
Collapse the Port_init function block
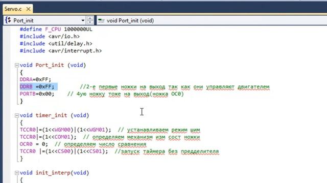(17, 66)
